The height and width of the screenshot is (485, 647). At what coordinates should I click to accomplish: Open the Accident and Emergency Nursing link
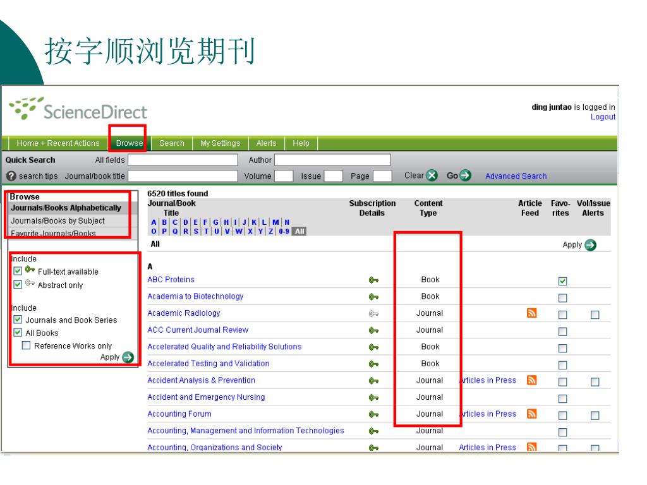[206, 397]
